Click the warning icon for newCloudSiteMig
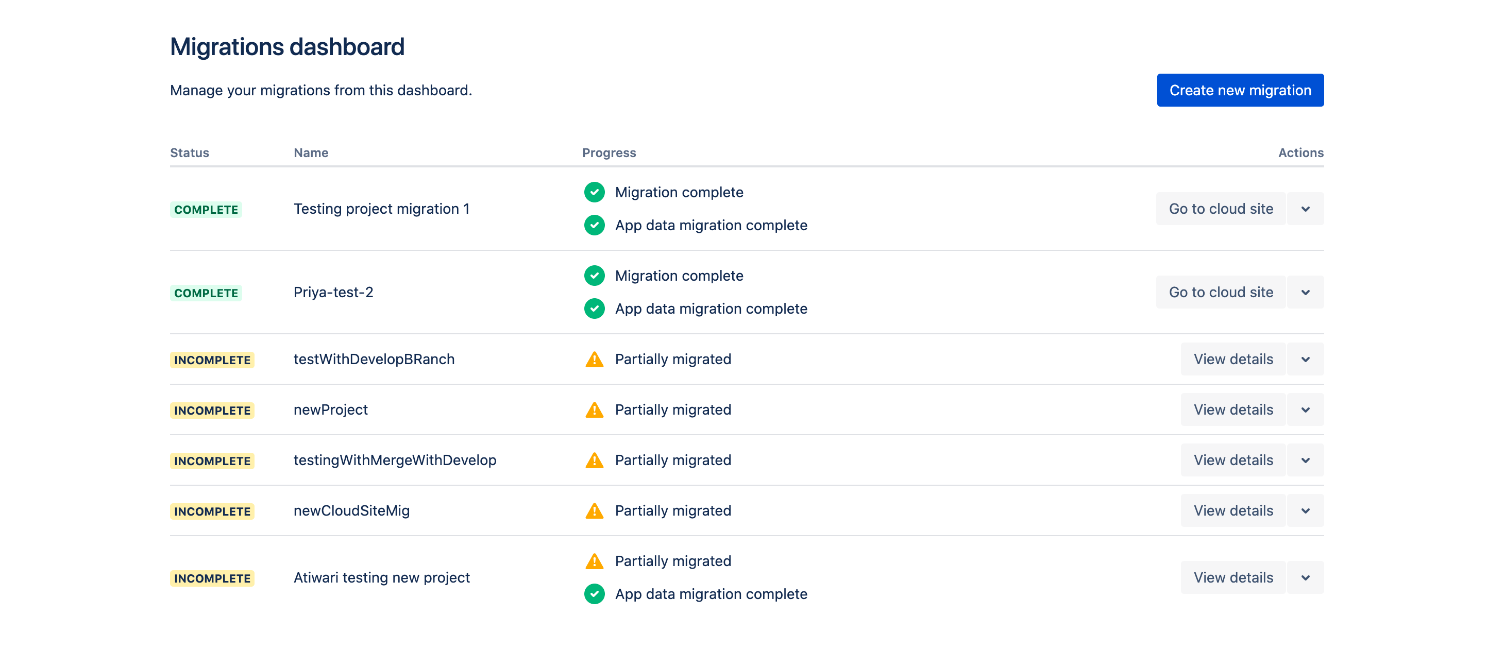This screenshot has width=1504, height=649. (595, 510)
